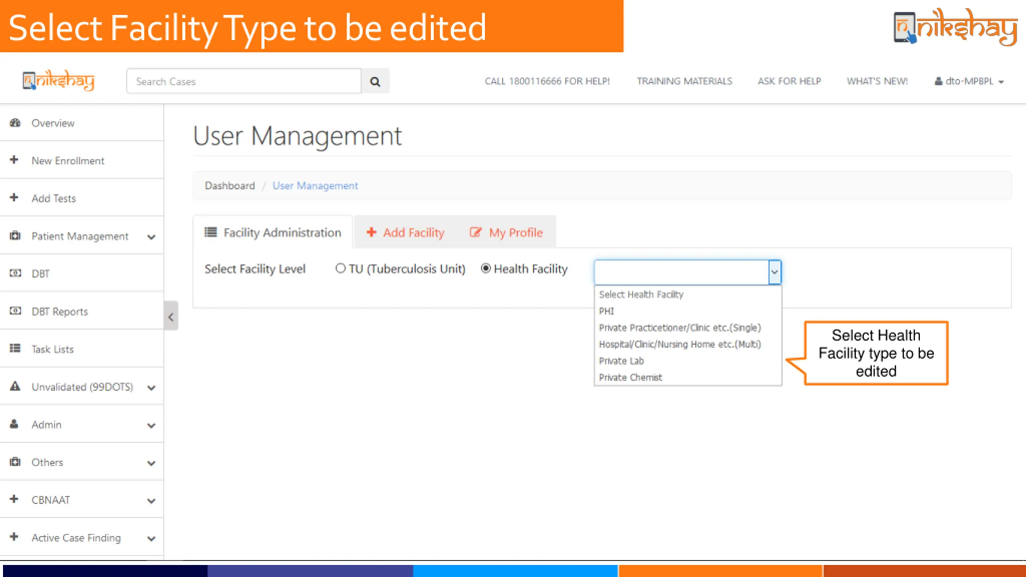This screenshot has width=1026, height=577.
Task: Collapse the sidebar with arrow handle
Action: point(171,317)
